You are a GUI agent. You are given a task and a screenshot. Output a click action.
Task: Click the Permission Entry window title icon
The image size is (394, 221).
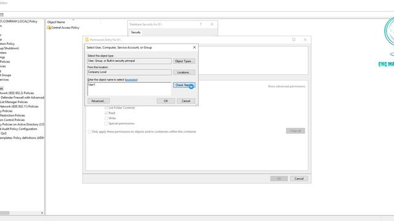click(87, 39)
